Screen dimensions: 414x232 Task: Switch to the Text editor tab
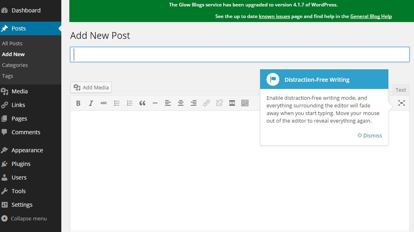point(400,90)
